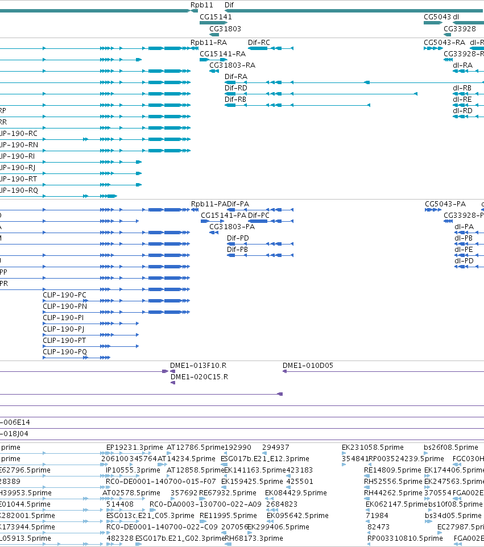Screen dimensions: 484x547
Task: Open the dl-PA protein label
Action: point(464,227)
